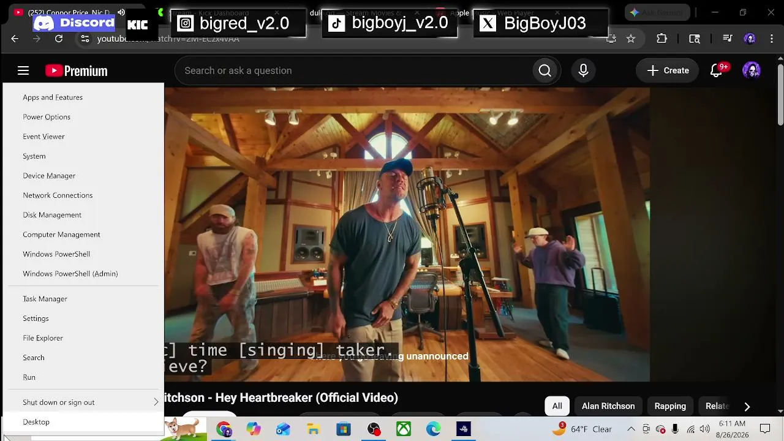Open YouTube notifications bell
Viewport: 784px width, 441px height.
click(716, 70)
